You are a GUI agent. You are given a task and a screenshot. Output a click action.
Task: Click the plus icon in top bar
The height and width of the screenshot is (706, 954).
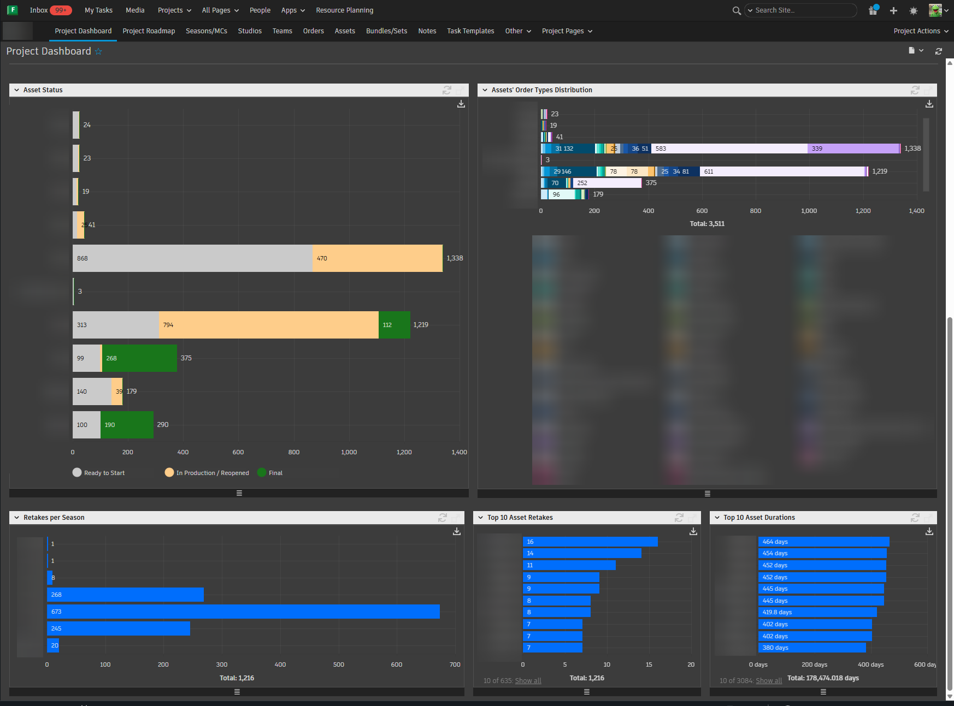pyautogui.click(x=893, y=10)
